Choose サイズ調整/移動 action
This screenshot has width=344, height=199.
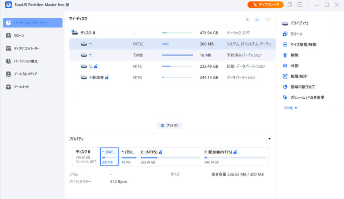(x=303, y=45)
